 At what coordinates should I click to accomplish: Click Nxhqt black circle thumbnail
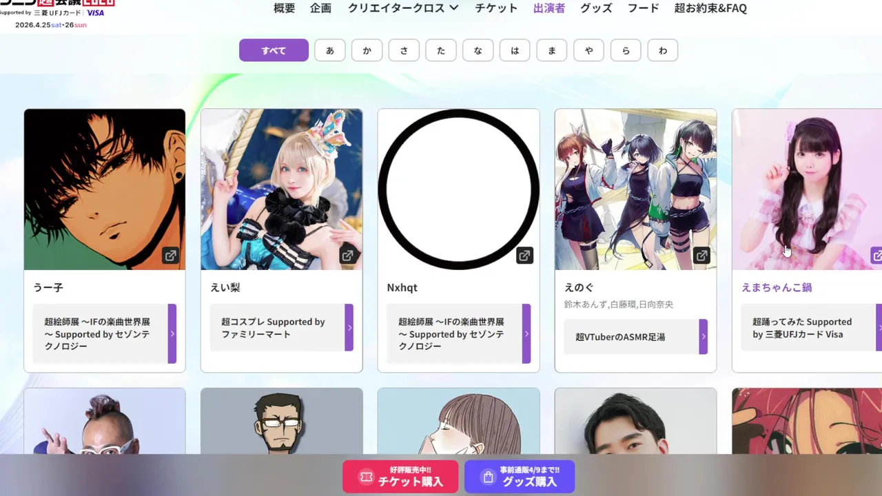458,189
